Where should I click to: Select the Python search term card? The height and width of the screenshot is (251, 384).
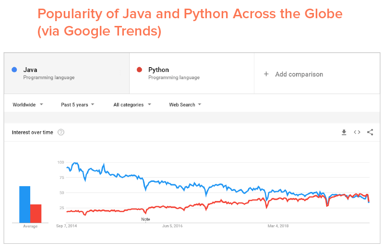pyautogui.click(x=192, y=73)
